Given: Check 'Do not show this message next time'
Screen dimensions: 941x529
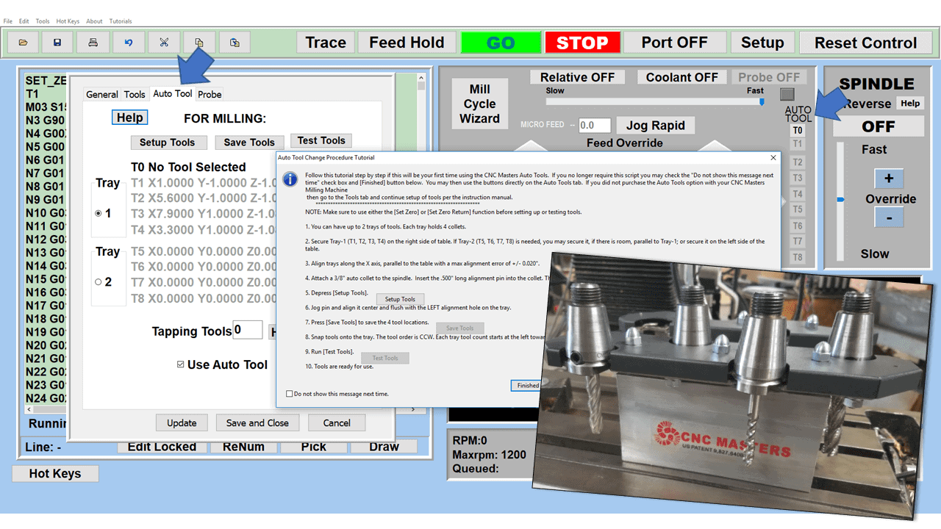Looking at the screenshot, I should (x=289, y=394).
